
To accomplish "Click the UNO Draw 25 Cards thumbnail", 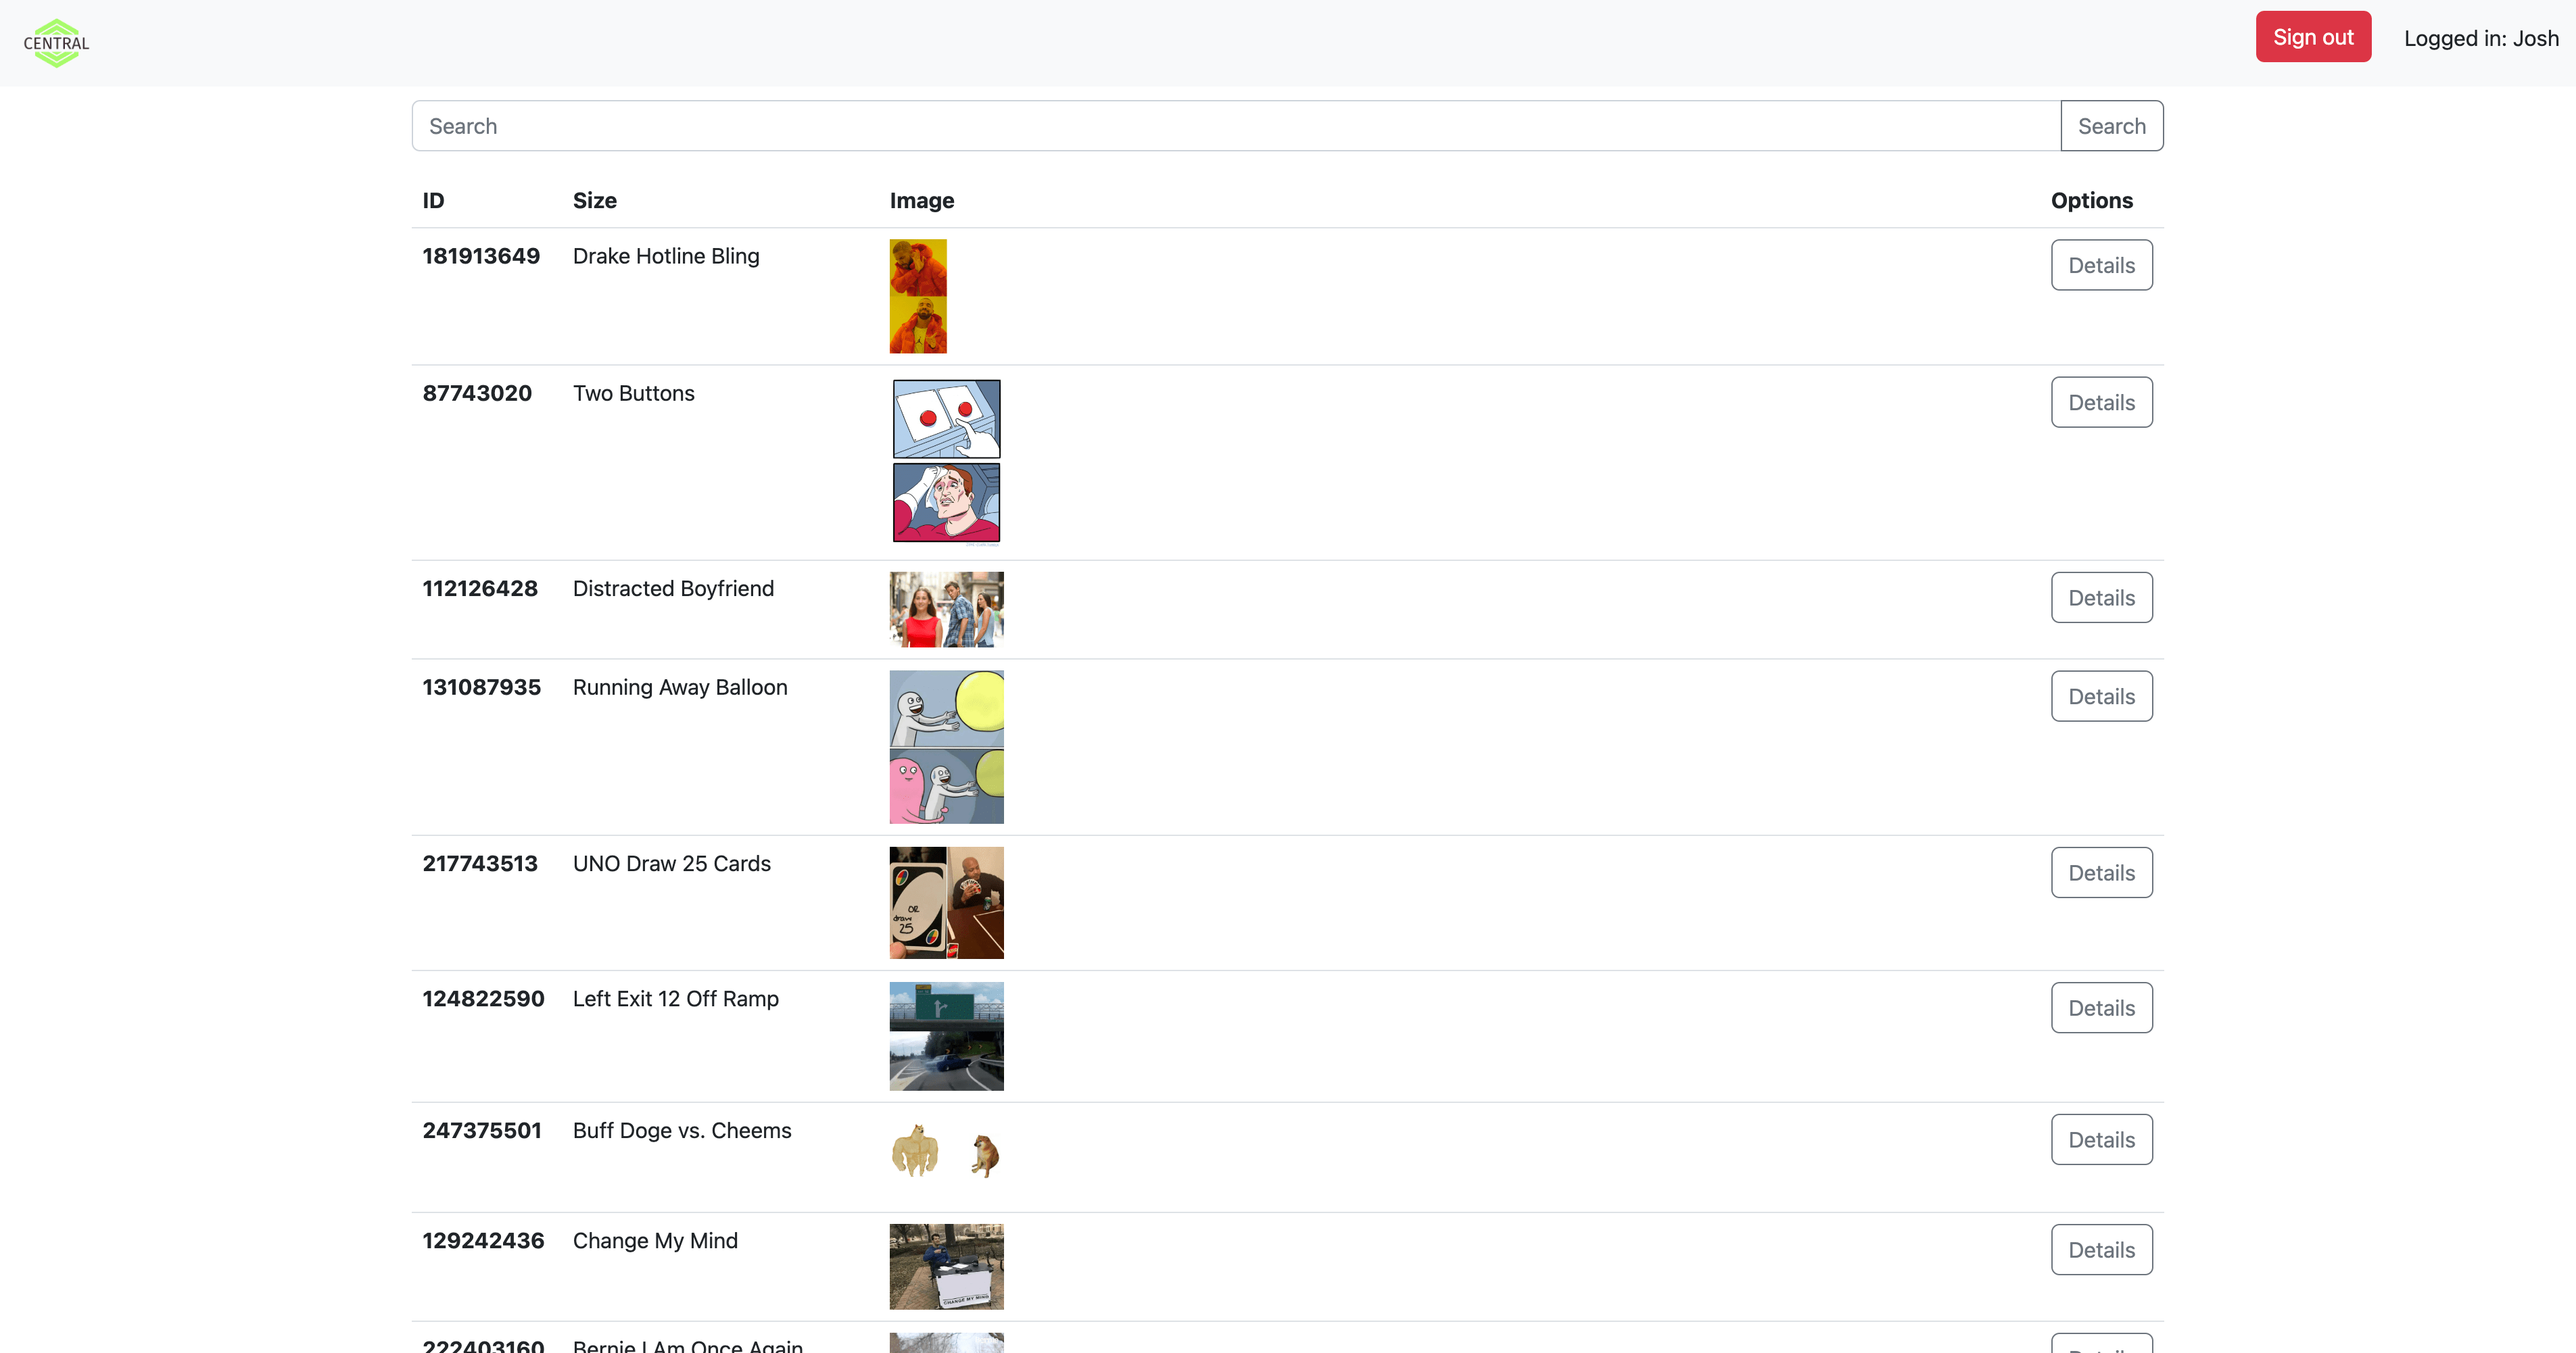I will coord(946,902).
